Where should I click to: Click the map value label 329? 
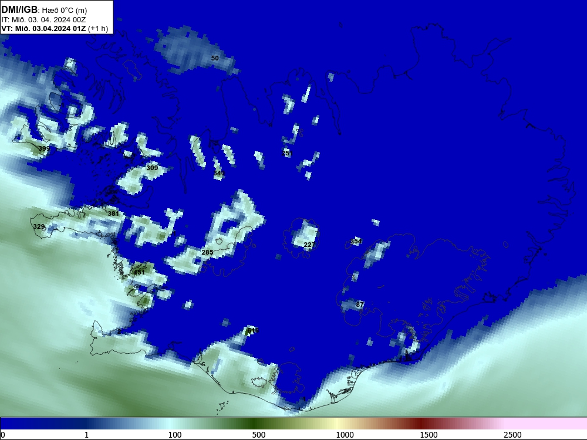tap(39, 226)
